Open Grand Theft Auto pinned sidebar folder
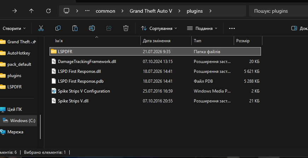The image size is (308, 158). pos(18,42)
